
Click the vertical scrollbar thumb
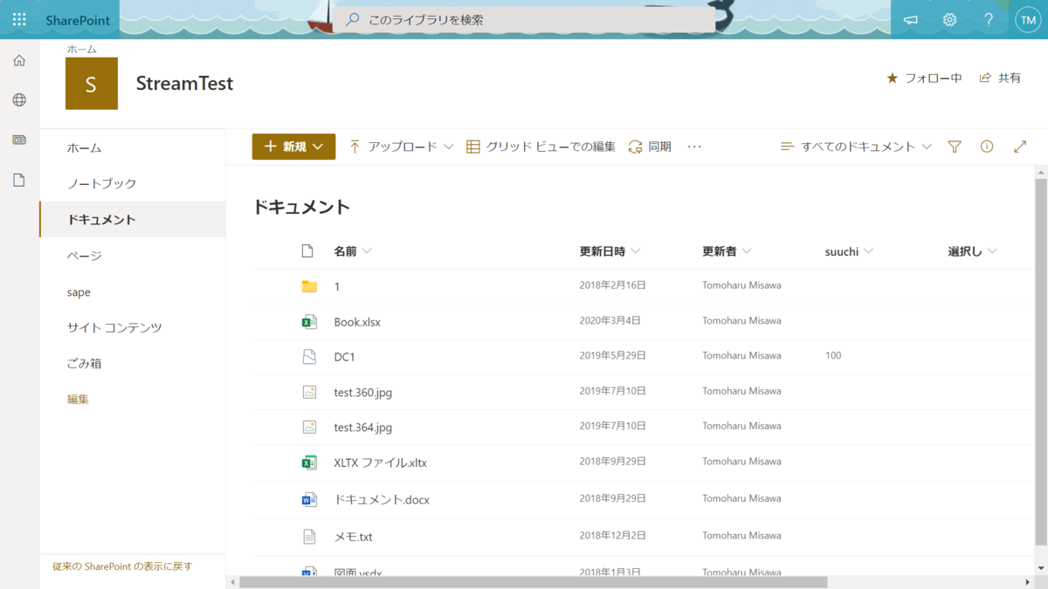pyautogui.click(x=1040, y=362)
